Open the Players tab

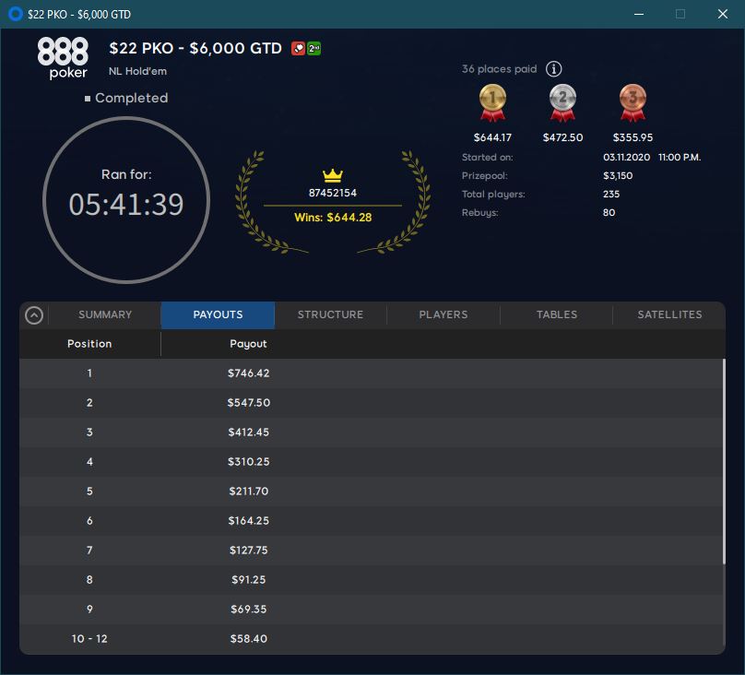(x=443, y=314)
